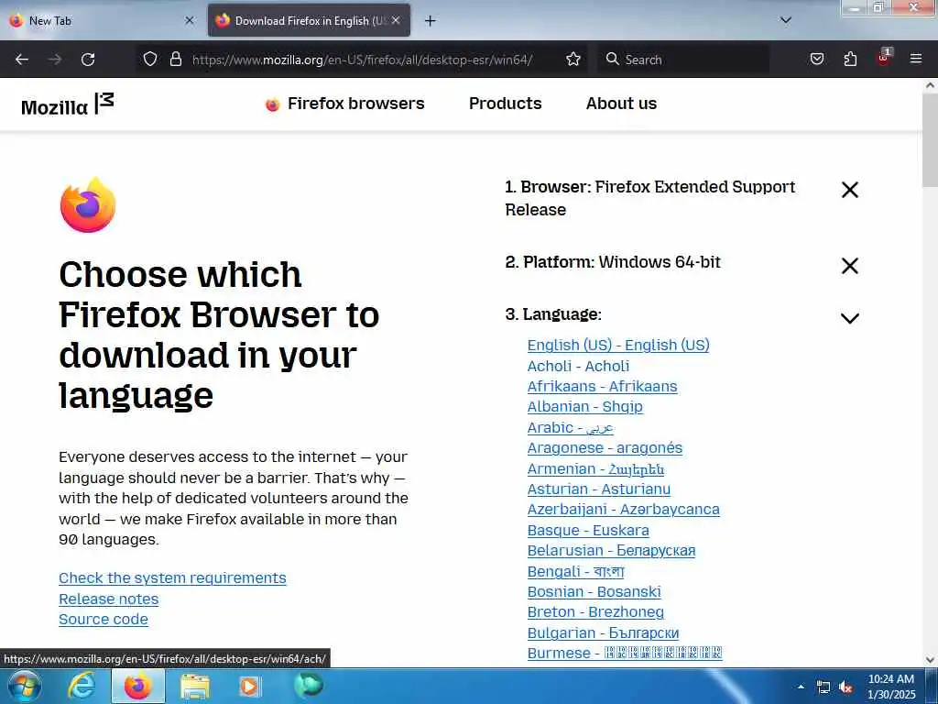This screenshot has width=938, height=704.
Task: Open the Source code link
Action: 103,619
